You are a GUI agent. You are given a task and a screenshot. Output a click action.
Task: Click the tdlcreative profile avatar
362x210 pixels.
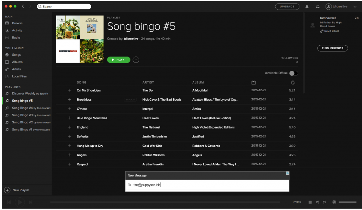point(328,6)
